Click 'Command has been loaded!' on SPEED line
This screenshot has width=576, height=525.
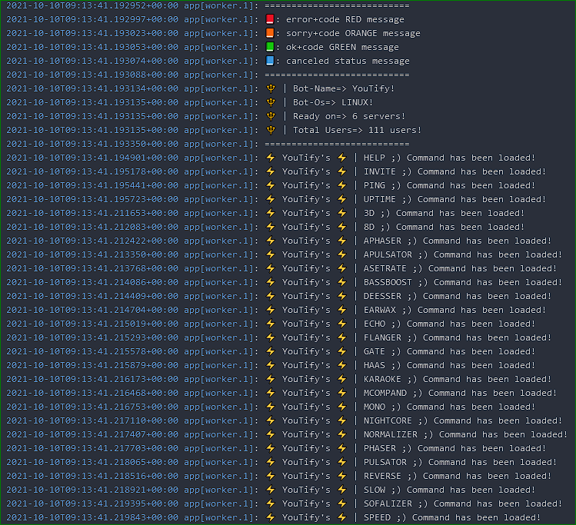coord(476,517)
